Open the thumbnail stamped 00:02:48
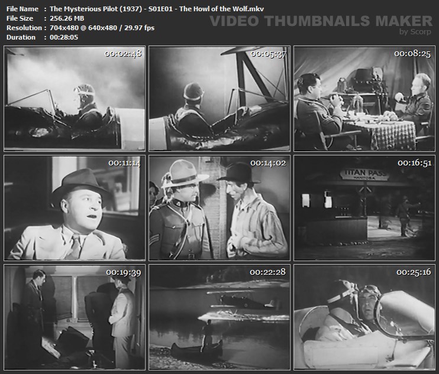 [x=75, y=99]
